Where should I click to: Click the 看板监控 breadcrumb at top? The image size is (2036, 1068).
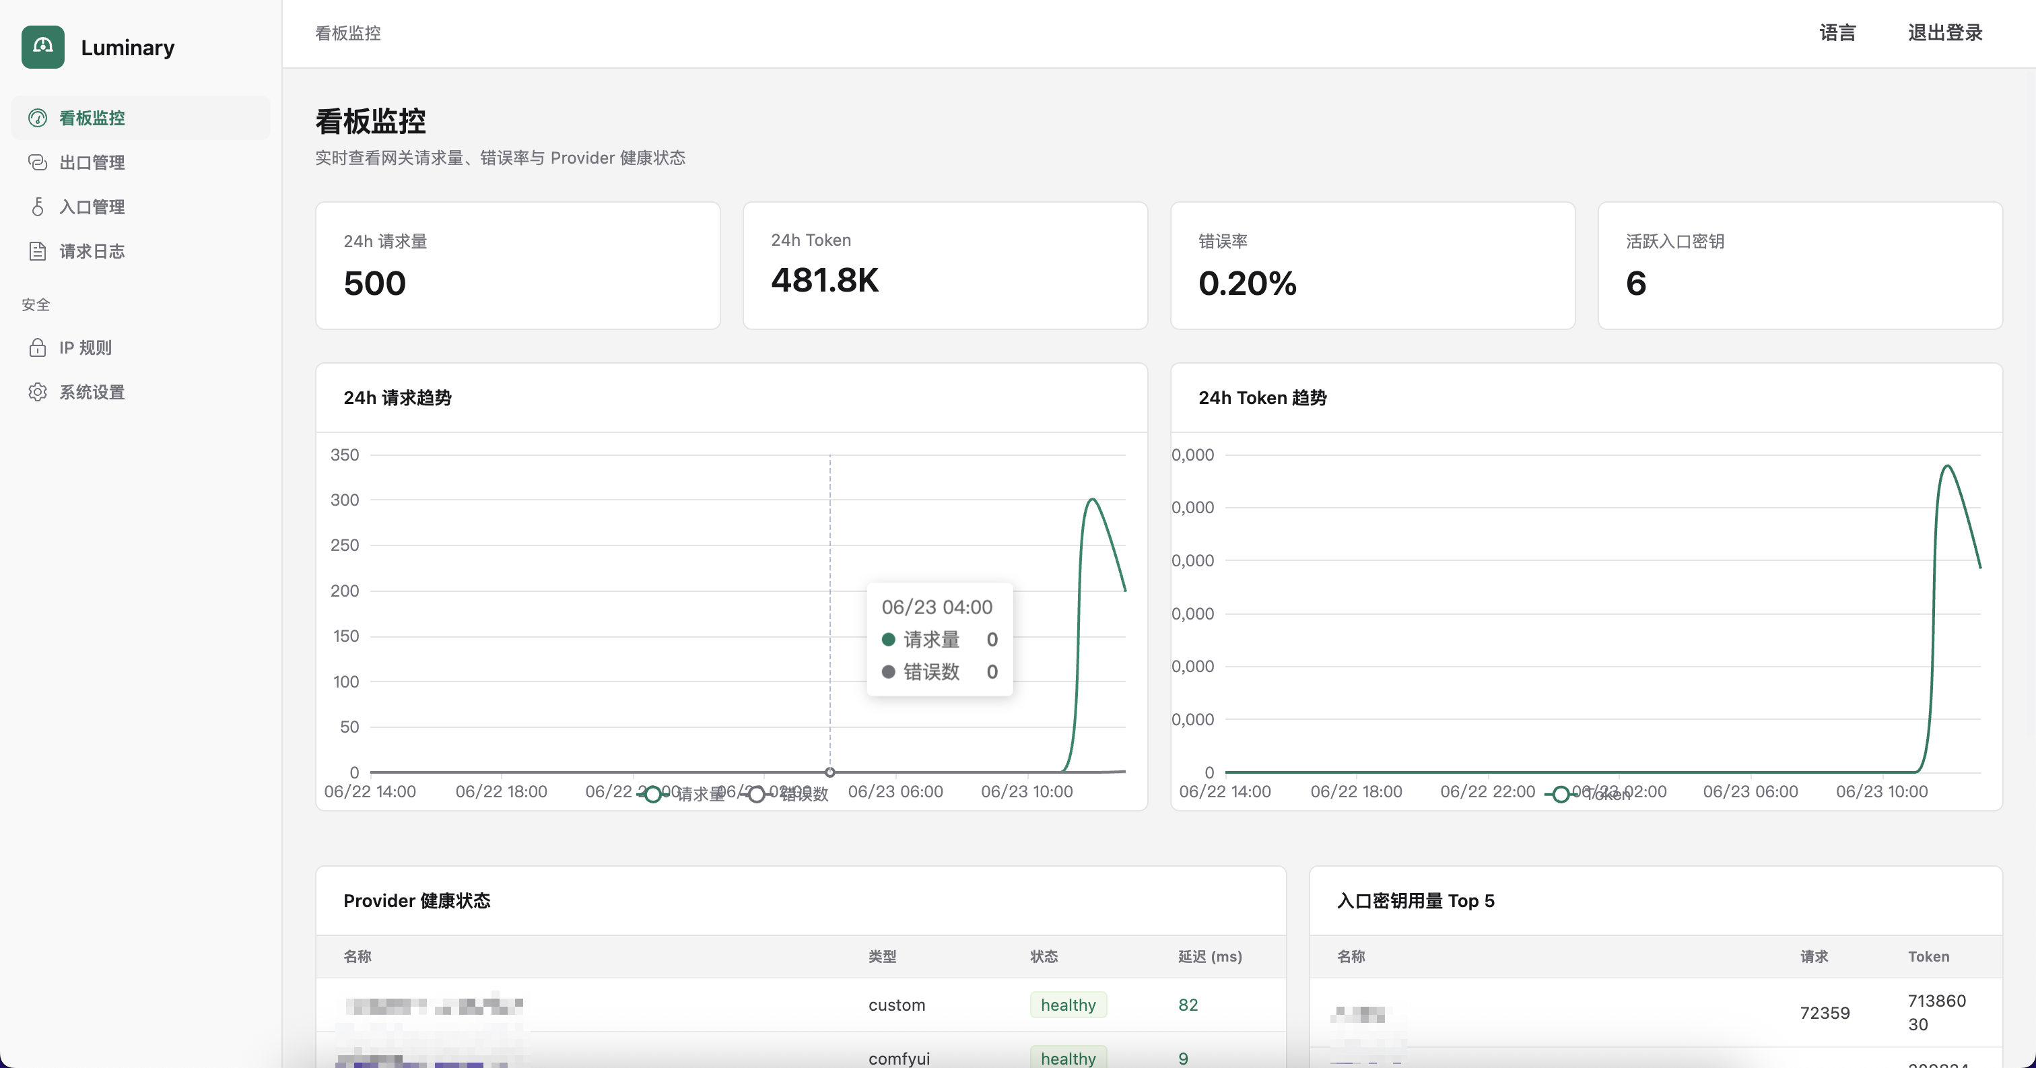click(348, 33)
